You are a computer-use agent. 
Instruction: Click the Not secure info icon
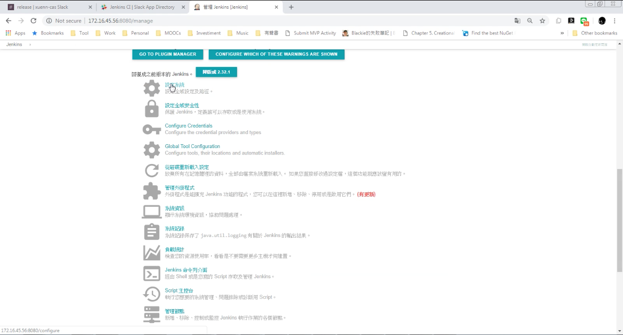[49, 21]
